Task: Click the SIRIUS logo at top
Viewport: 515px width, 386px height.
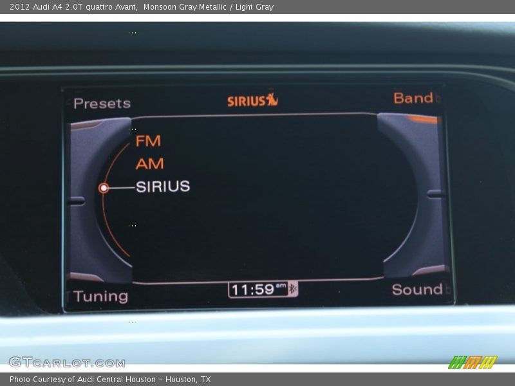Action: pos(252,100)
